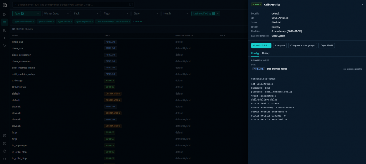
Task: Remove the Type: Pipeline filter chip
Action: (92, 22)
